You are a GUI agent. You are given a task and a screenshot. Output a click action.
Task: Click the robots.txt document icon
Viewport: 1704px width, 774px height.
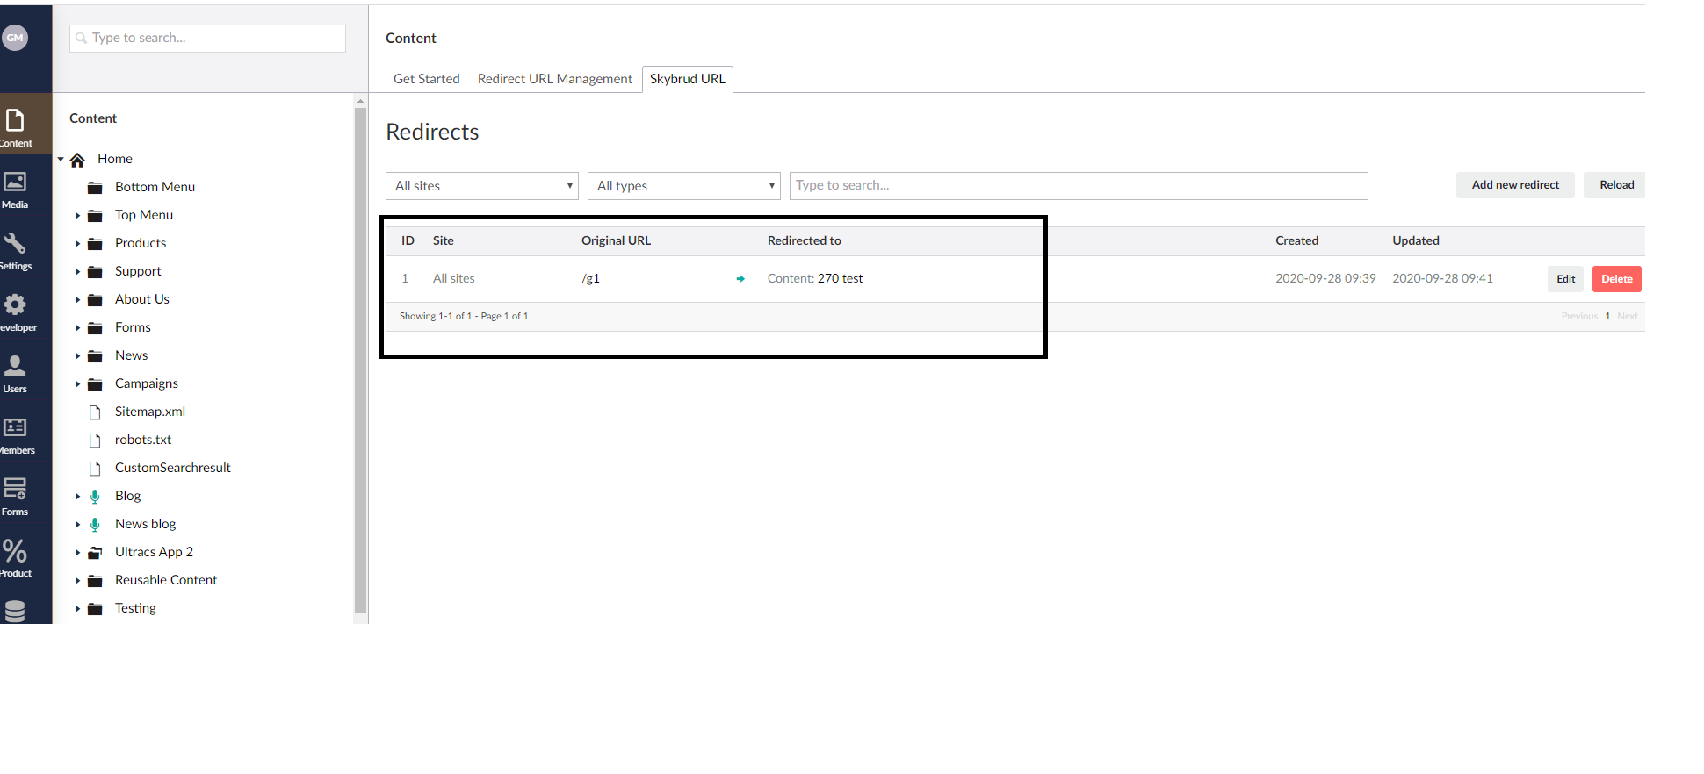point(95,441)
